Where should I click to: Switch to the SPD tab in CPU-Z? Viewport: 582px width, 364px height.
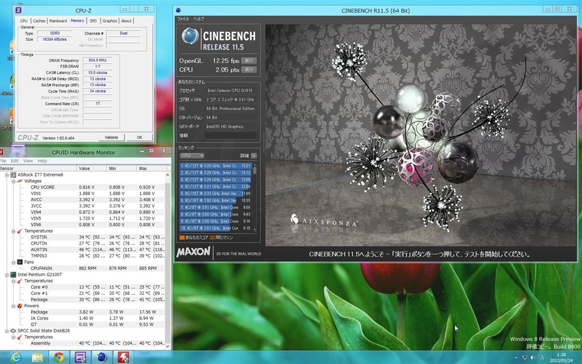[x=93, y=21]
